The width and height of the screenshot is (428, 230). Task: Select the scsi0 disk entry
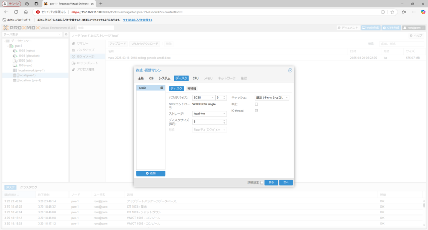[x=151, y=88]
